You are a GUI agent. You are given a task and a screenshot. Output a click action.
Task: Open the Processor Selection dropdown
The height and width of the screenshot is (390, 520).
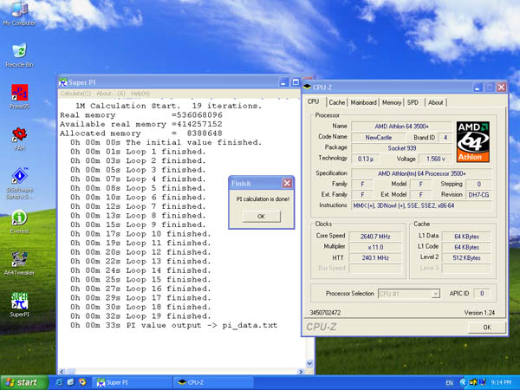(409, 294)
